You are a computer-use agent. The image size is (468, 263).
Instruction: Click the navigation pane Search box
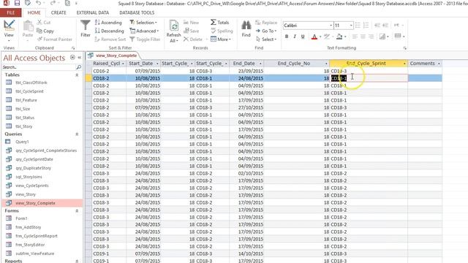click(x=39, y=67)
